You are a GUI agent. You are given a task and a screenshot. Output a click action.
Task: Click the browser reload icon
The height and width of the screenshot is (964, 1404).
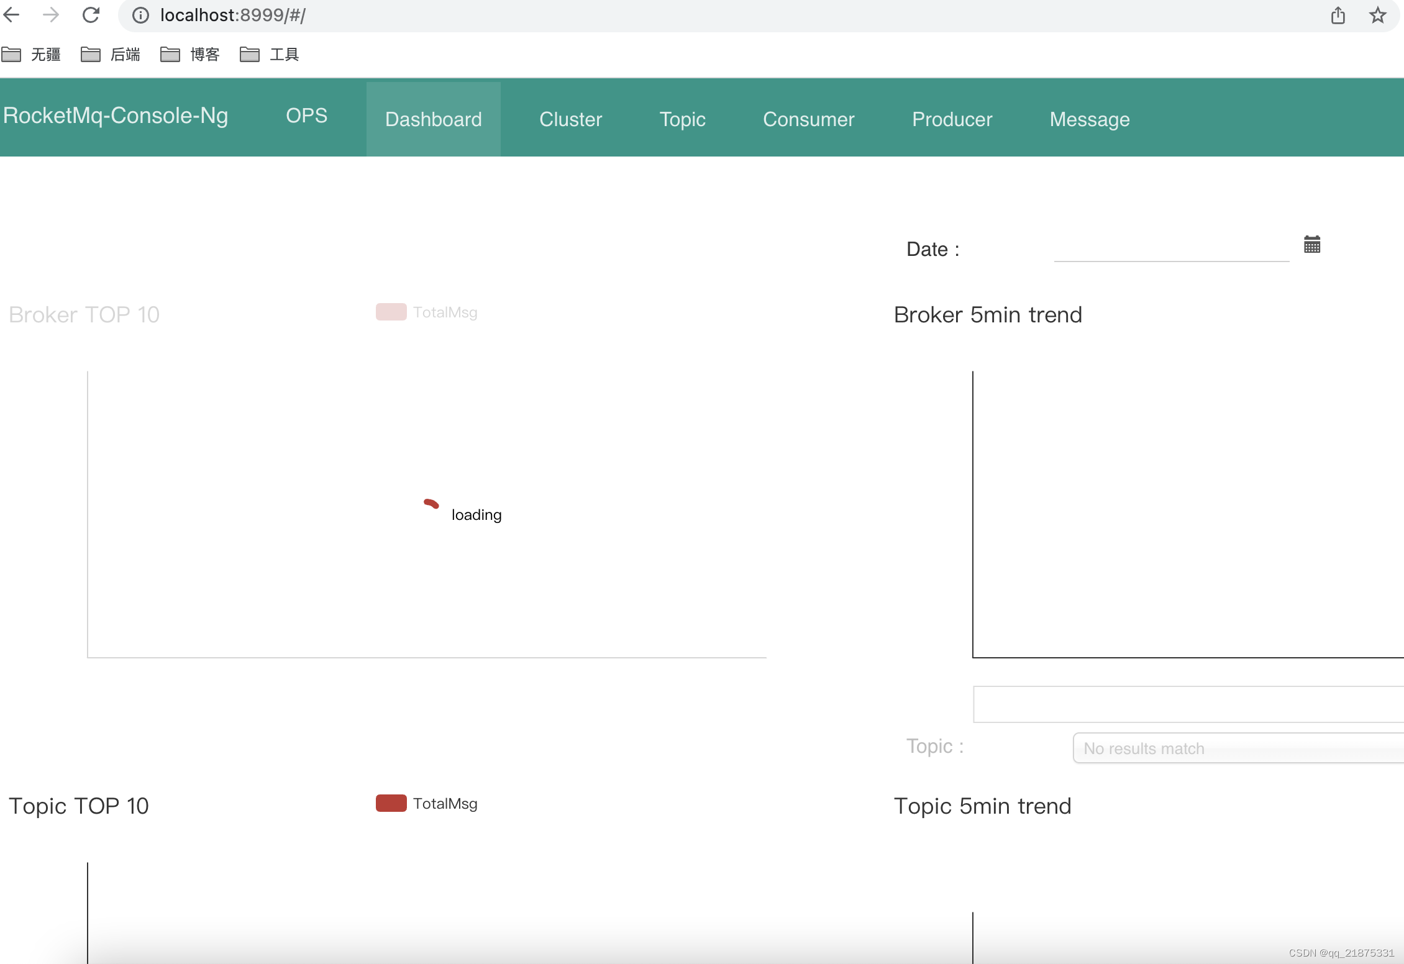coord(91,15)
